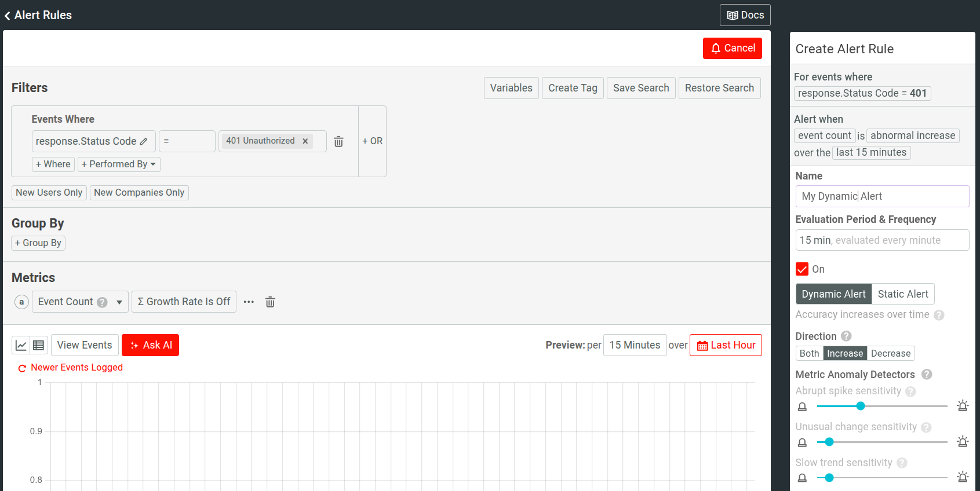
Task: Open the Event Count metric dropdown
Action: pyautogui.click(x=119, y=302)
